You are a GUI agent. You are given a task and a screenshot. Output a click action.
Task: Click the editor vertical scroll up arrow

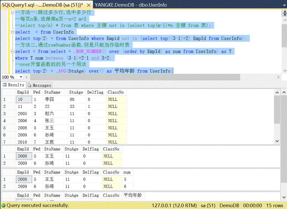[285, 20]
